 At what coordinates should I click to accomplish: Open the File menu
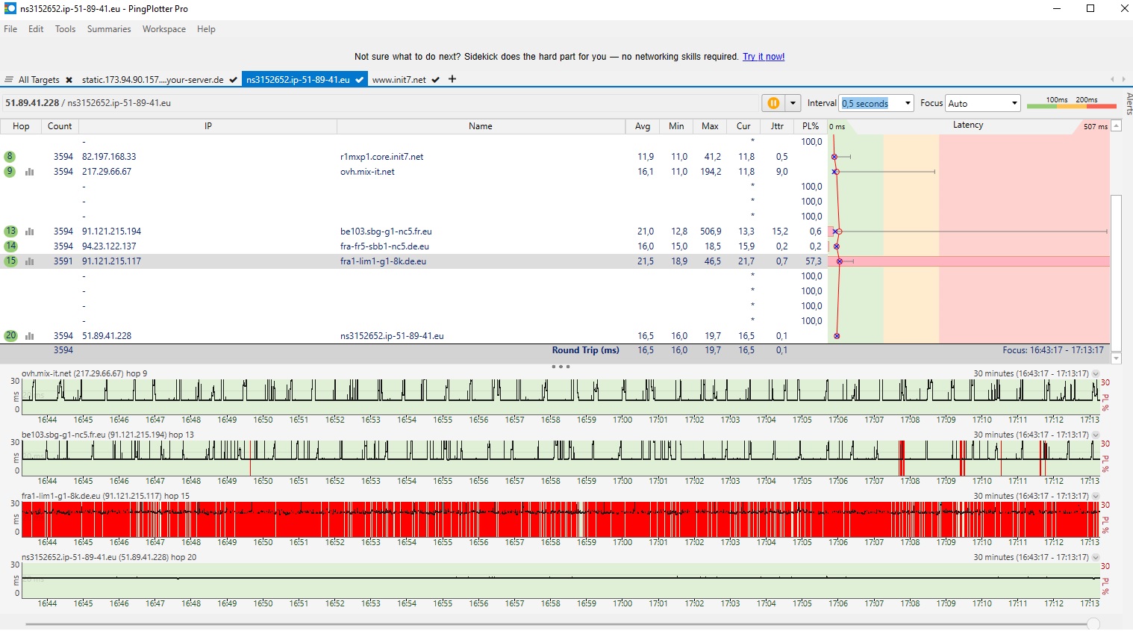(10, 29)
